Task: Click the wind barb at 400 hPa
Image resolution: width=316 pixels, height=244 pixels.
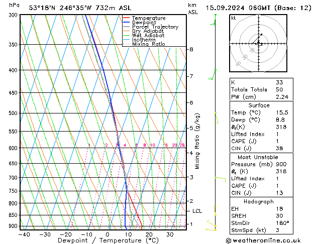Action: tap(212, 75)
